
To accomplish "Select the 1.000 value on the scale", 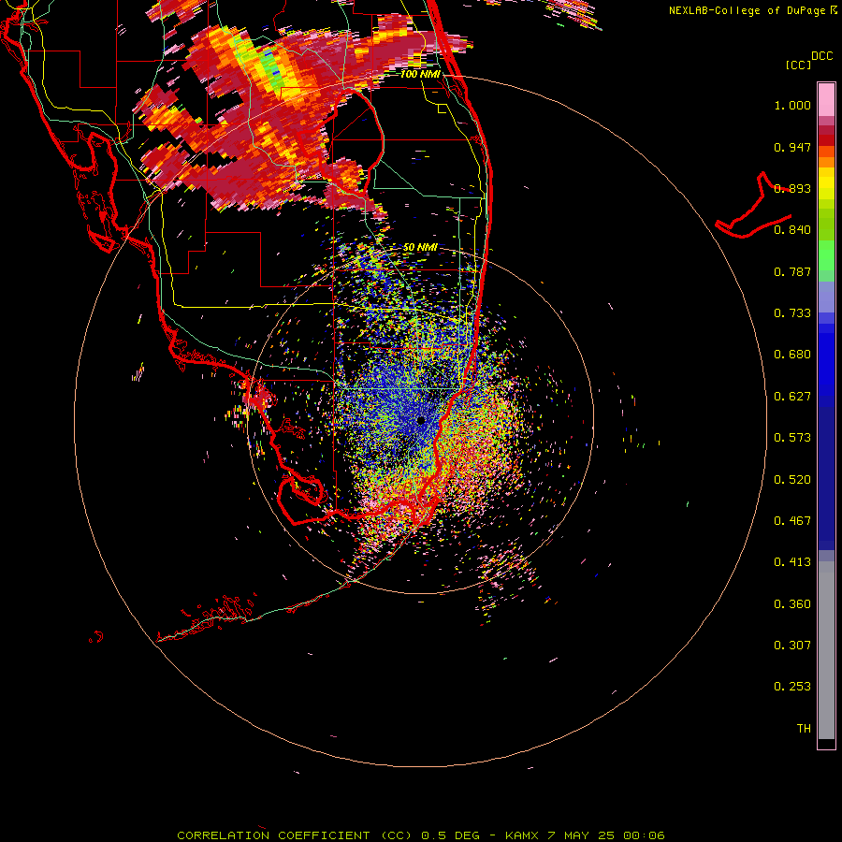I will pyautogui.click(x=792, y=105).
